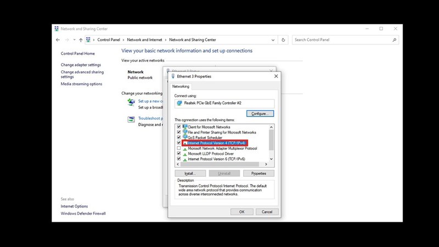Close the Ethernet 3 Status window behind
Screen dimensions: 439x247
coord(271,70)
